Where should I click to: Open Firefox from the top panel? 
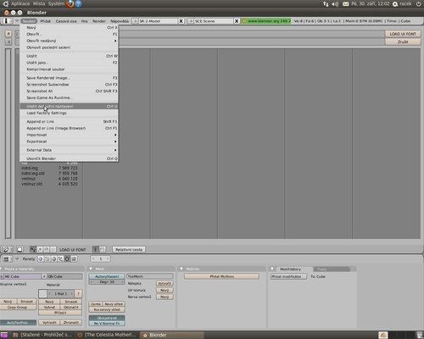click(70, 3)
